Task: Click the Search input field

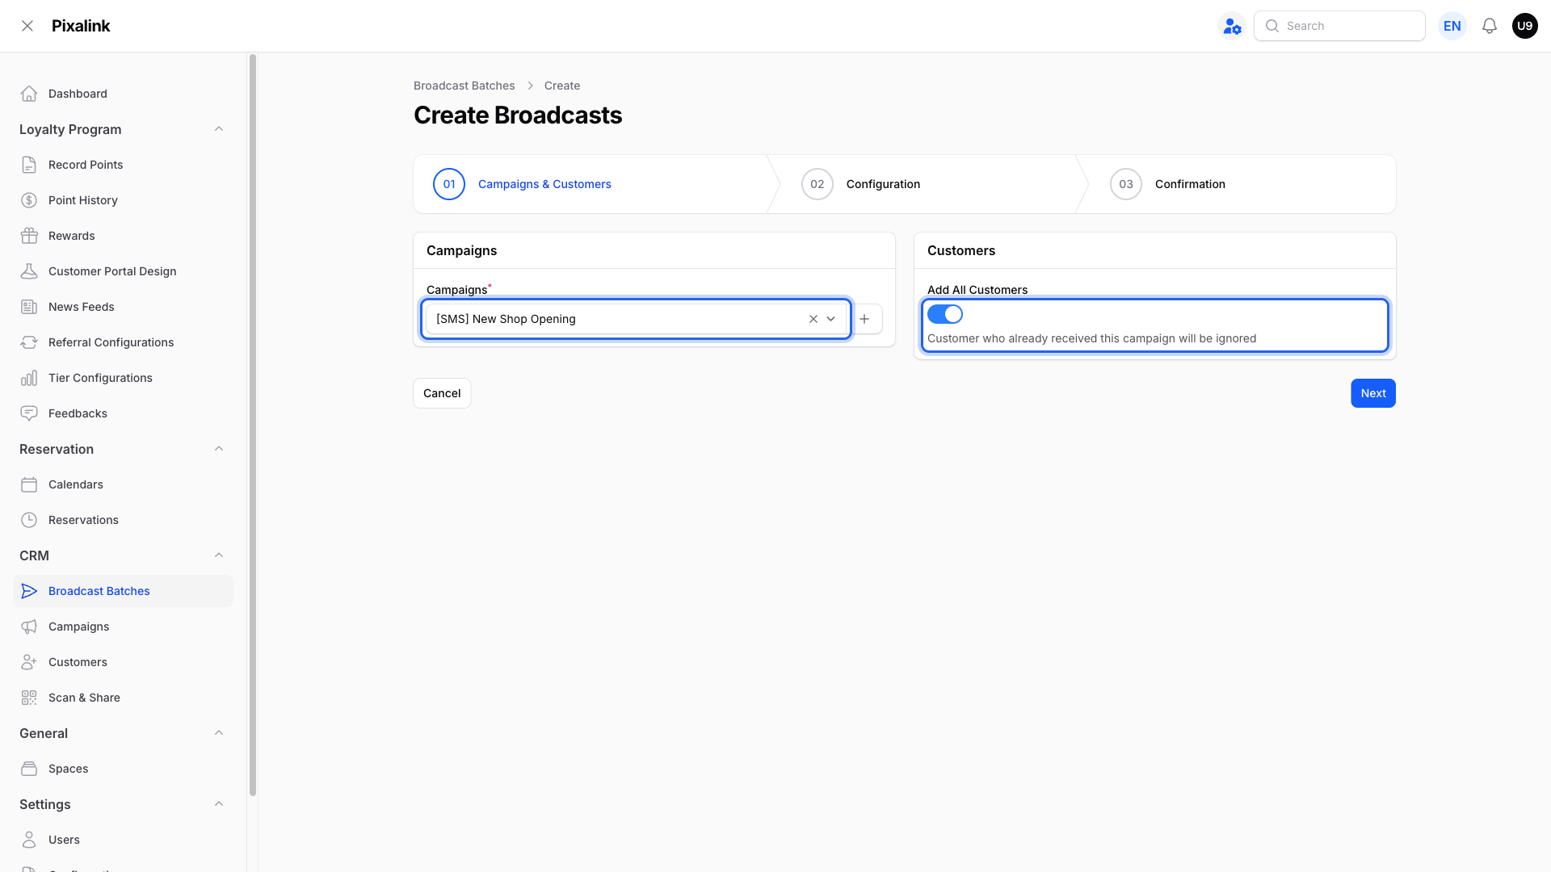Action: [1339, 26]
